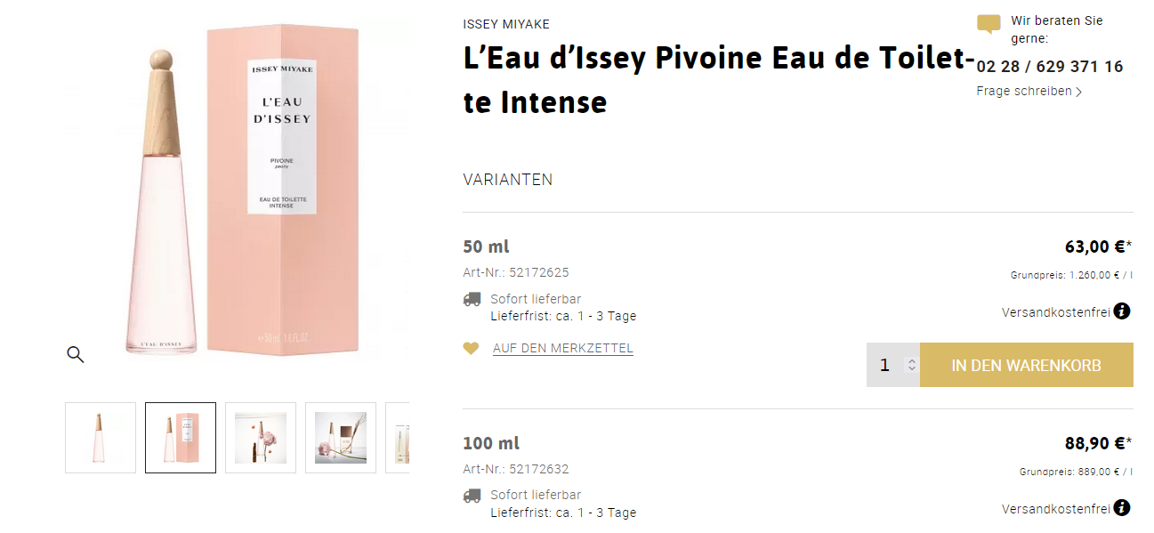
Task: Add 50 ml to cart via In den Warenkorb
Action: (x=1026, y=365)
